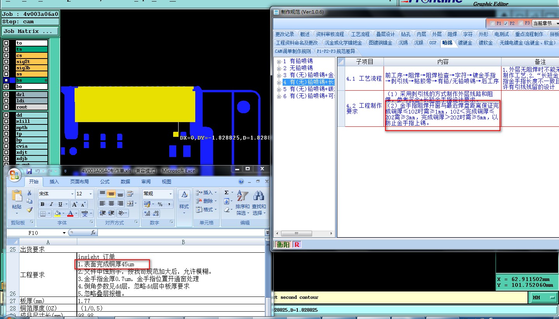This screenshot has height=319, width=559.
Task: Increase decimal places in Excel
Action: (147, 213)
